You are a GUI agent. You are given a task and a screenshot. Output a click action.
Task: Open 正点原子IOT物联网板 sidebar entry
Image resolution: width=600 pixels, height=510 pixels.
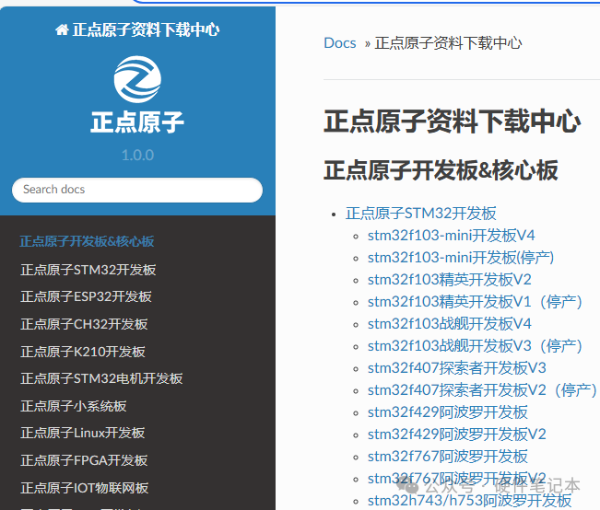pyautogui.click(x=85, y=488)
